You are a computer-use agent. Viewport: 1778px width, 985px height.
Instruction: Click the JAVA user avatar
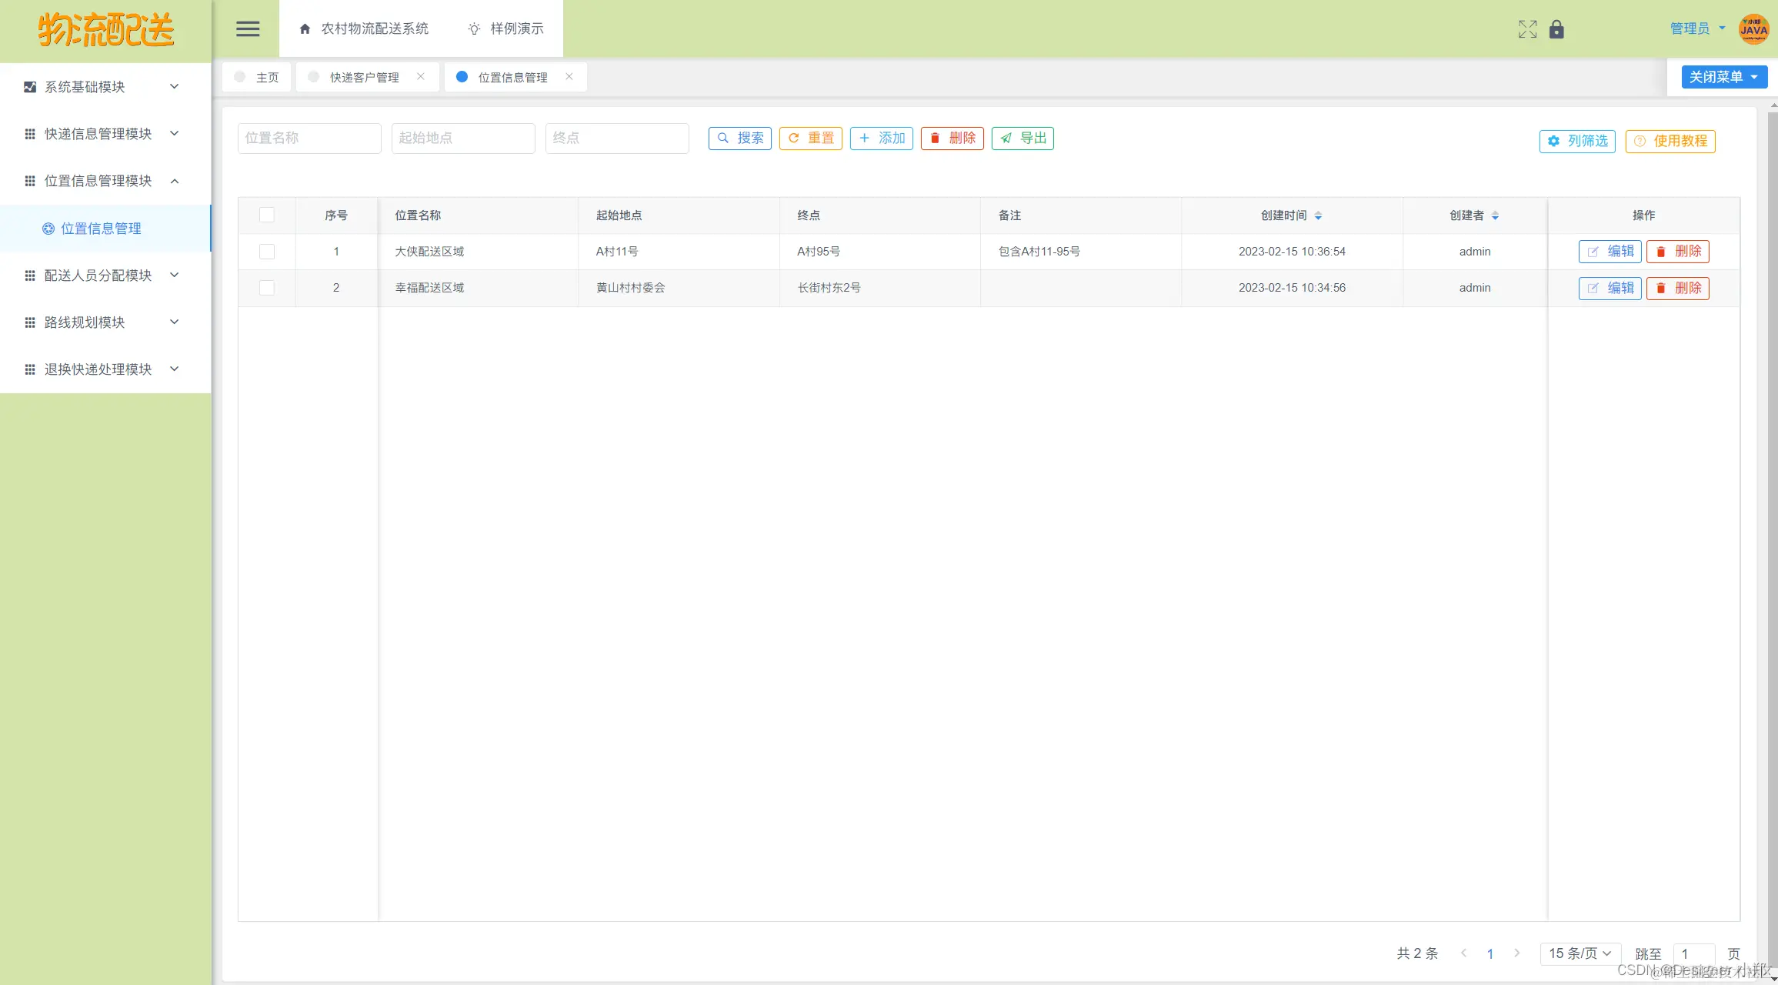pos(1753,29)
